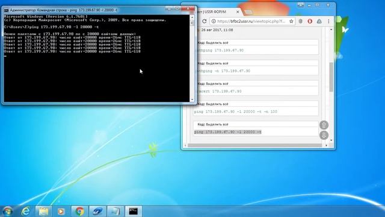Image resolution: width=385 pixels, height=217 pixels.
Task: Jump to page bottom with down-arrow button
Action: 324,135
